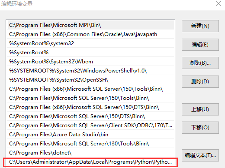Select the SQL Server\130\Tools\Binn\ entry
The image size is (225, 168).
click(x=90, y=144)
